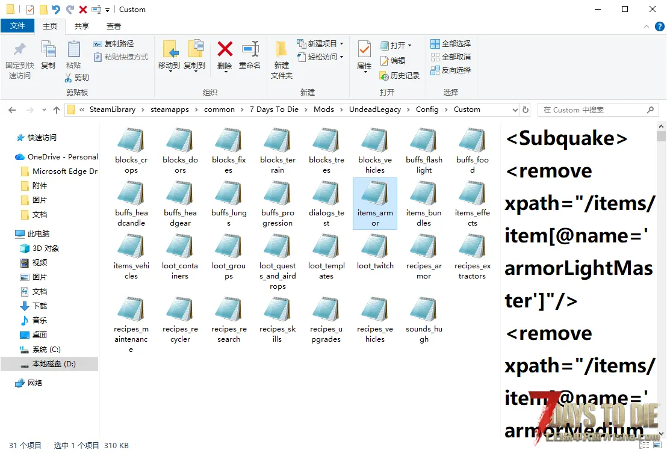This screenshot has width=667, height=453.
Task: Click the Rename icon in ribbon
Action: (x=250, y=49)
